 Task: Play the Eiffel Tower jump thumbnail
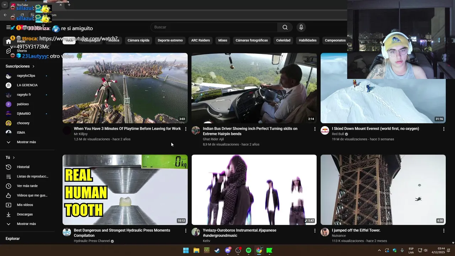(x=383, y=190)
